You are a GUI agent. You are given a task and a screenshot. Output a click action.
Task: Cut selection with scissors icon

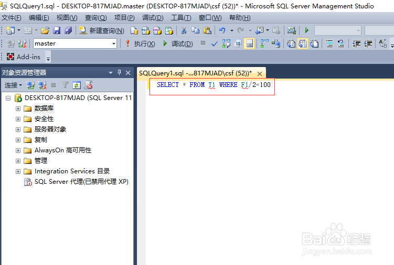click(184, 30)
